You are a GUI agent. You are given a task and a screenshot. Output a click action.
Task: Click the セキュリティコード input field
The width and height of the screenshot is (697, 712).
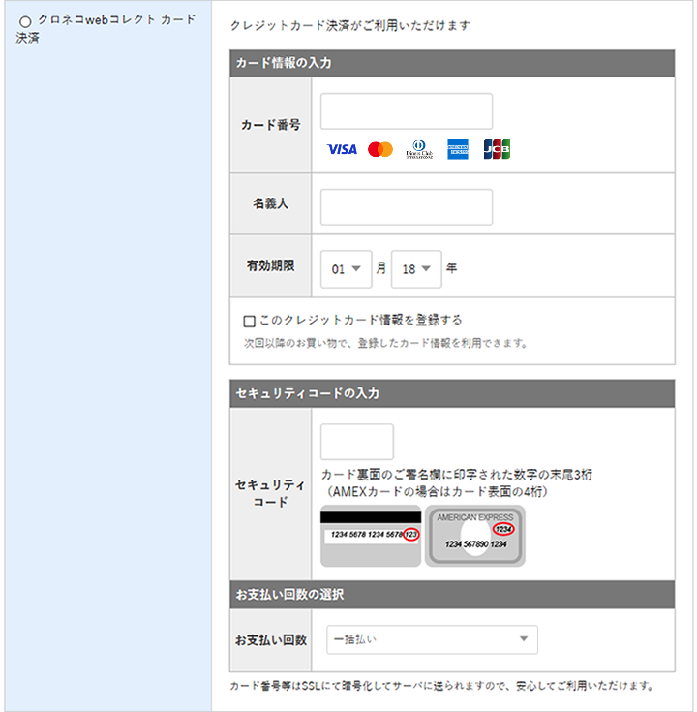[x=356, y=442]
